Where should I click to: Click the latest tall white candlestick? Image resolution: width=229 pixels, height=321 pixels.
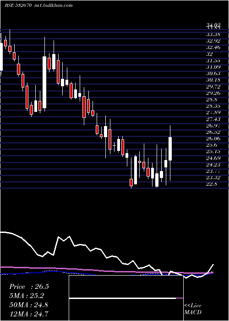click(170, 149)
